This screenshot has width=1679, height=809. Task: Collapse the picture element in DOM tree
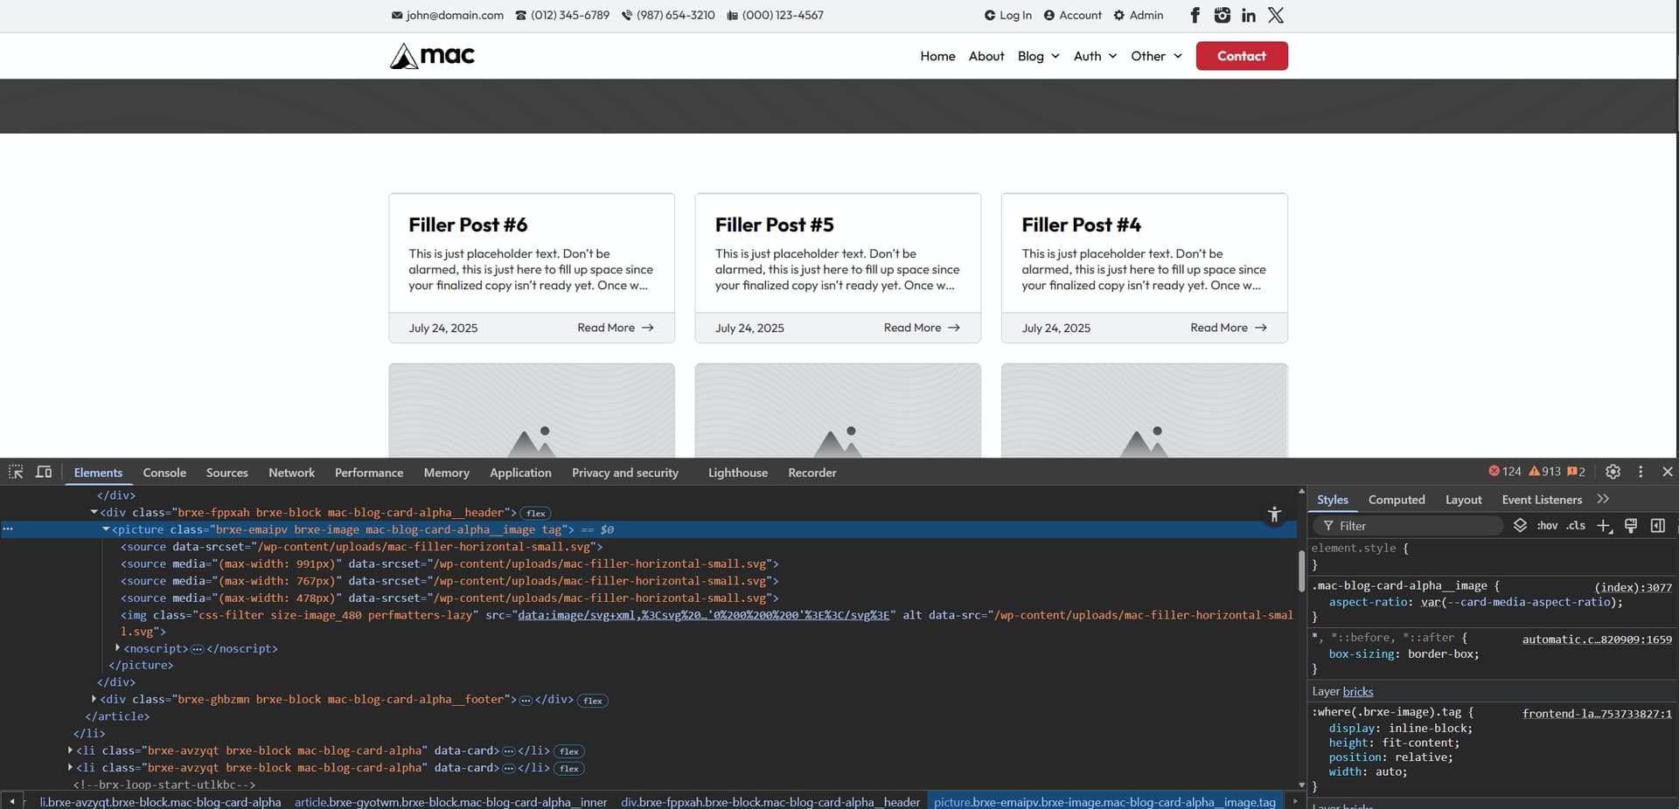pyautogui.click(x=105, y=529)
